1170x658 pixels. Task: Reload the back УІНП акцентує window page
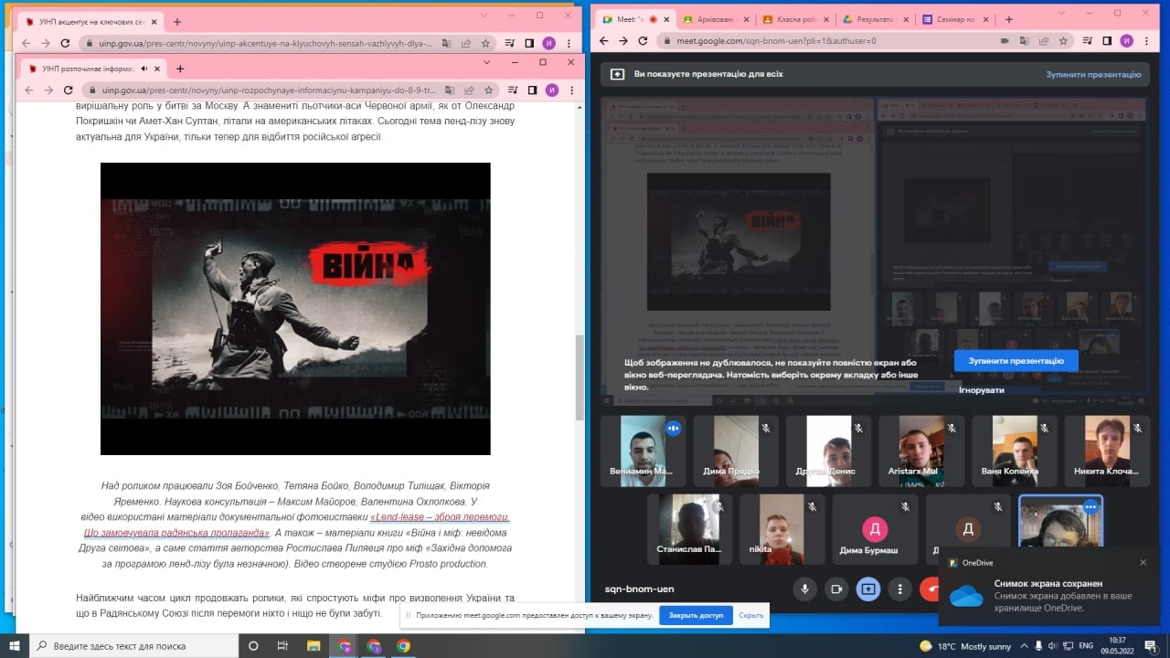pyautogui.click(x=65, y=43)
